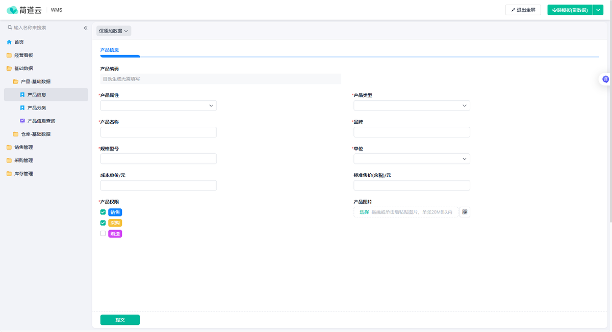Screen dimensions: 612x332
Task: Click the 采购 yellow tag label
Action: (x=115, y=223)
